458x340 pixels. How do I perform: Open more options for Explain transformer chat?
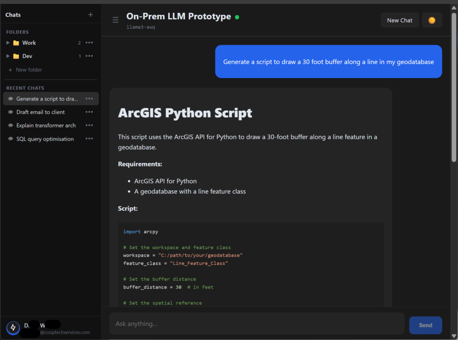(x=89, y=126)
